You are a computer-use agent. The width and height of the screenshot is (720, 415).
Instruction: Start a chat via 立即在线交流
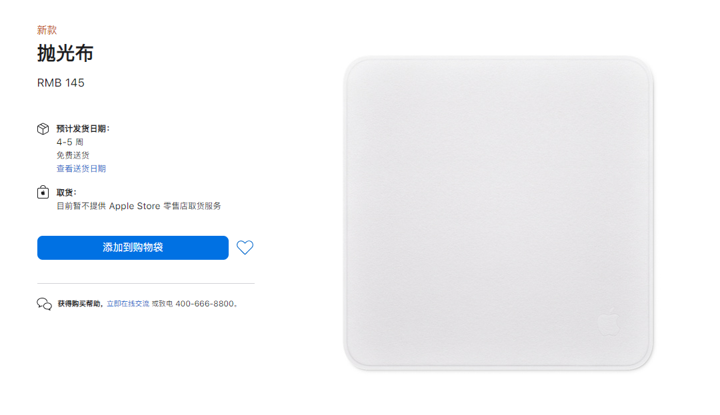[x=128, y=304]
